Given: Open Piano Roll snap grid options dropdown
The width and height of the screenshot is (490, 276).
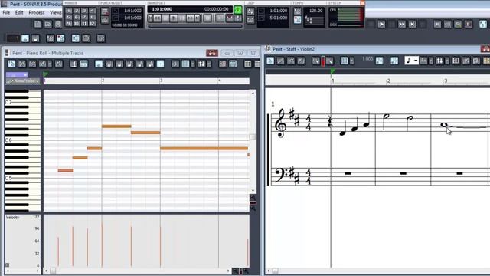Looking at the screenshot, I should 193,64.
